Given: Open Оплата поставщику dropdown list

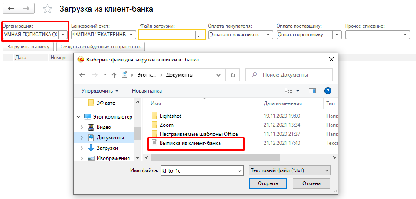Looking at the screenshot, I should point(337,35).
